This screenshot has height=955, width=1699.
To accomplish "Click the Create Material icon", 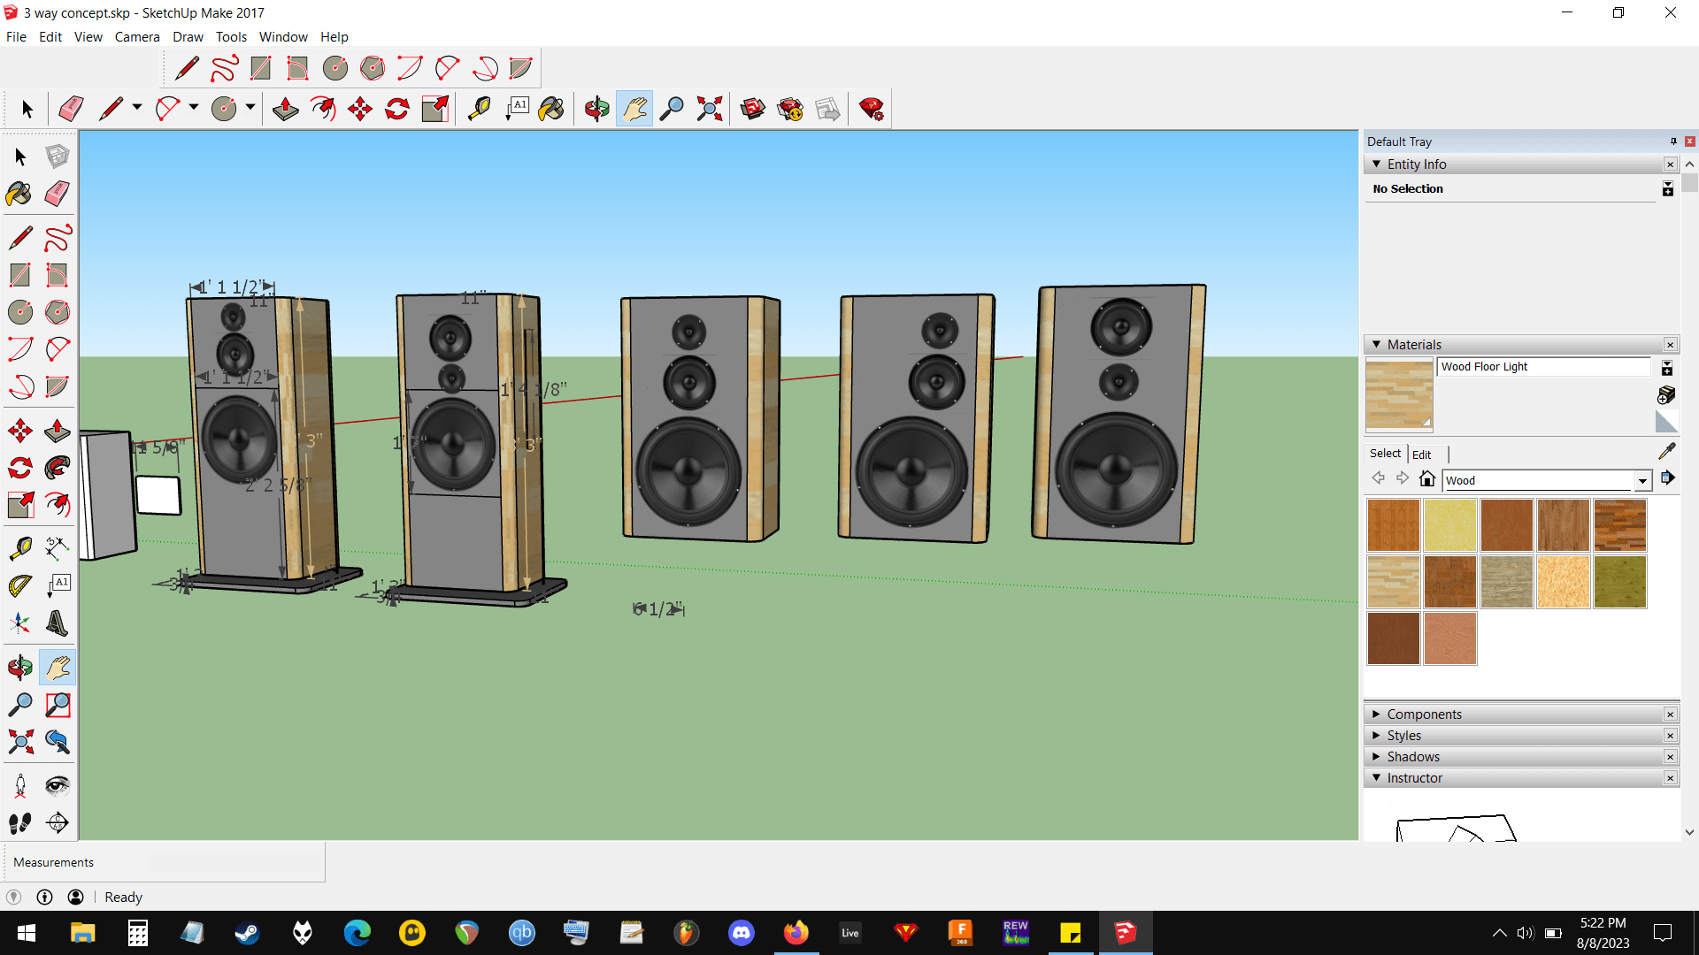I will [1666, 394].
